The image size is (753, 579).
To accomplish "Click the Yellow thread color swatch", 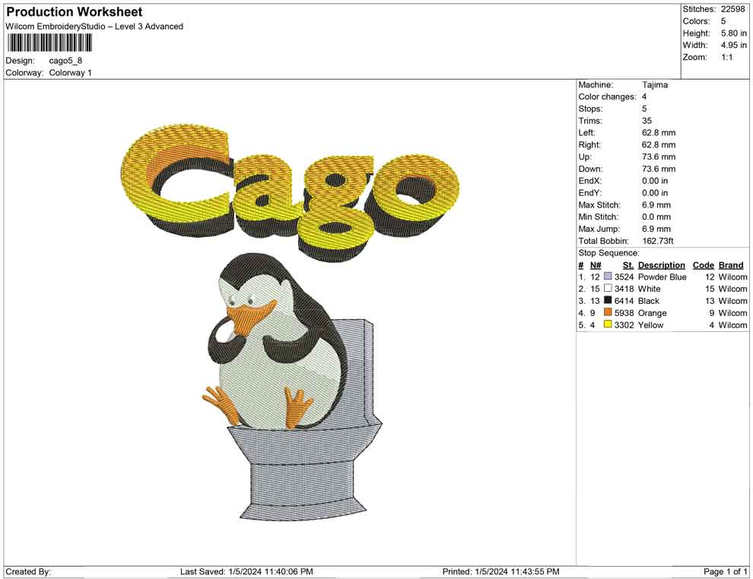I will tap(608, 324).
